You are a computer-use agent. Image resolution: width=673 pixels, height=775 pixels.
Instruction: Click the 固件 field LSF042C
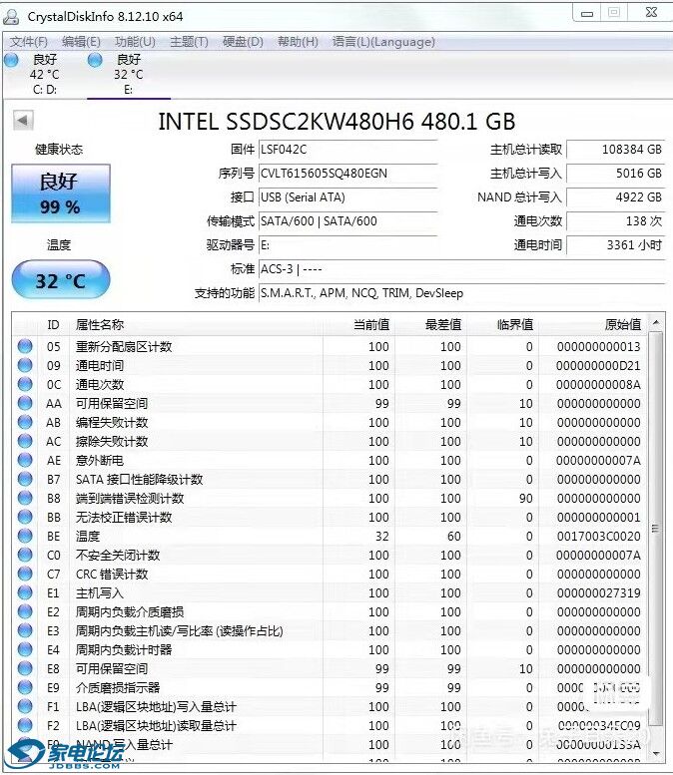pos(347,150)
